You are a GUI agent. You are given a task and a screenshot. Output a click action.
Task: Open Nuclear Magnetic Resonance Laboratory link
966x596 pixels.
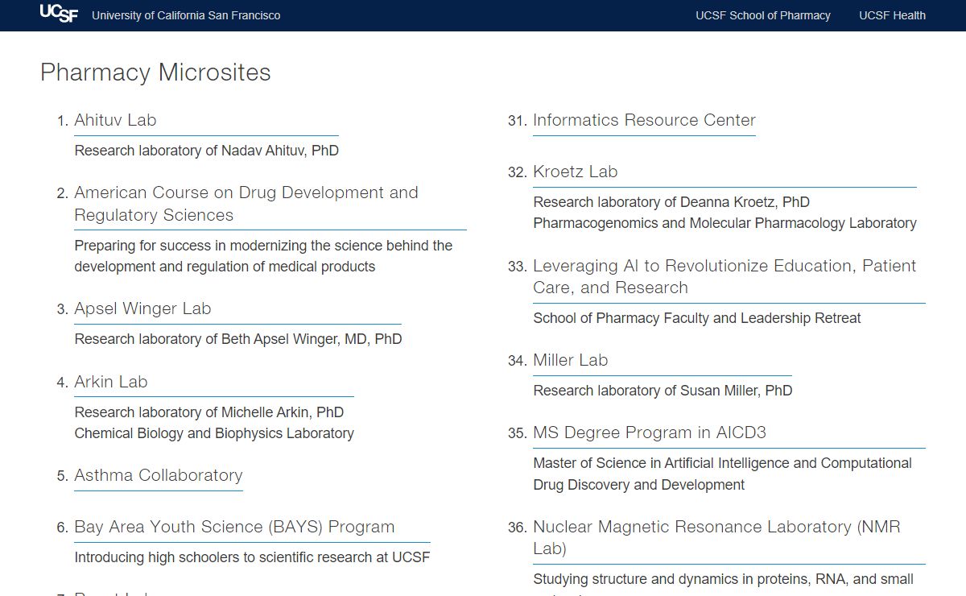716,537
